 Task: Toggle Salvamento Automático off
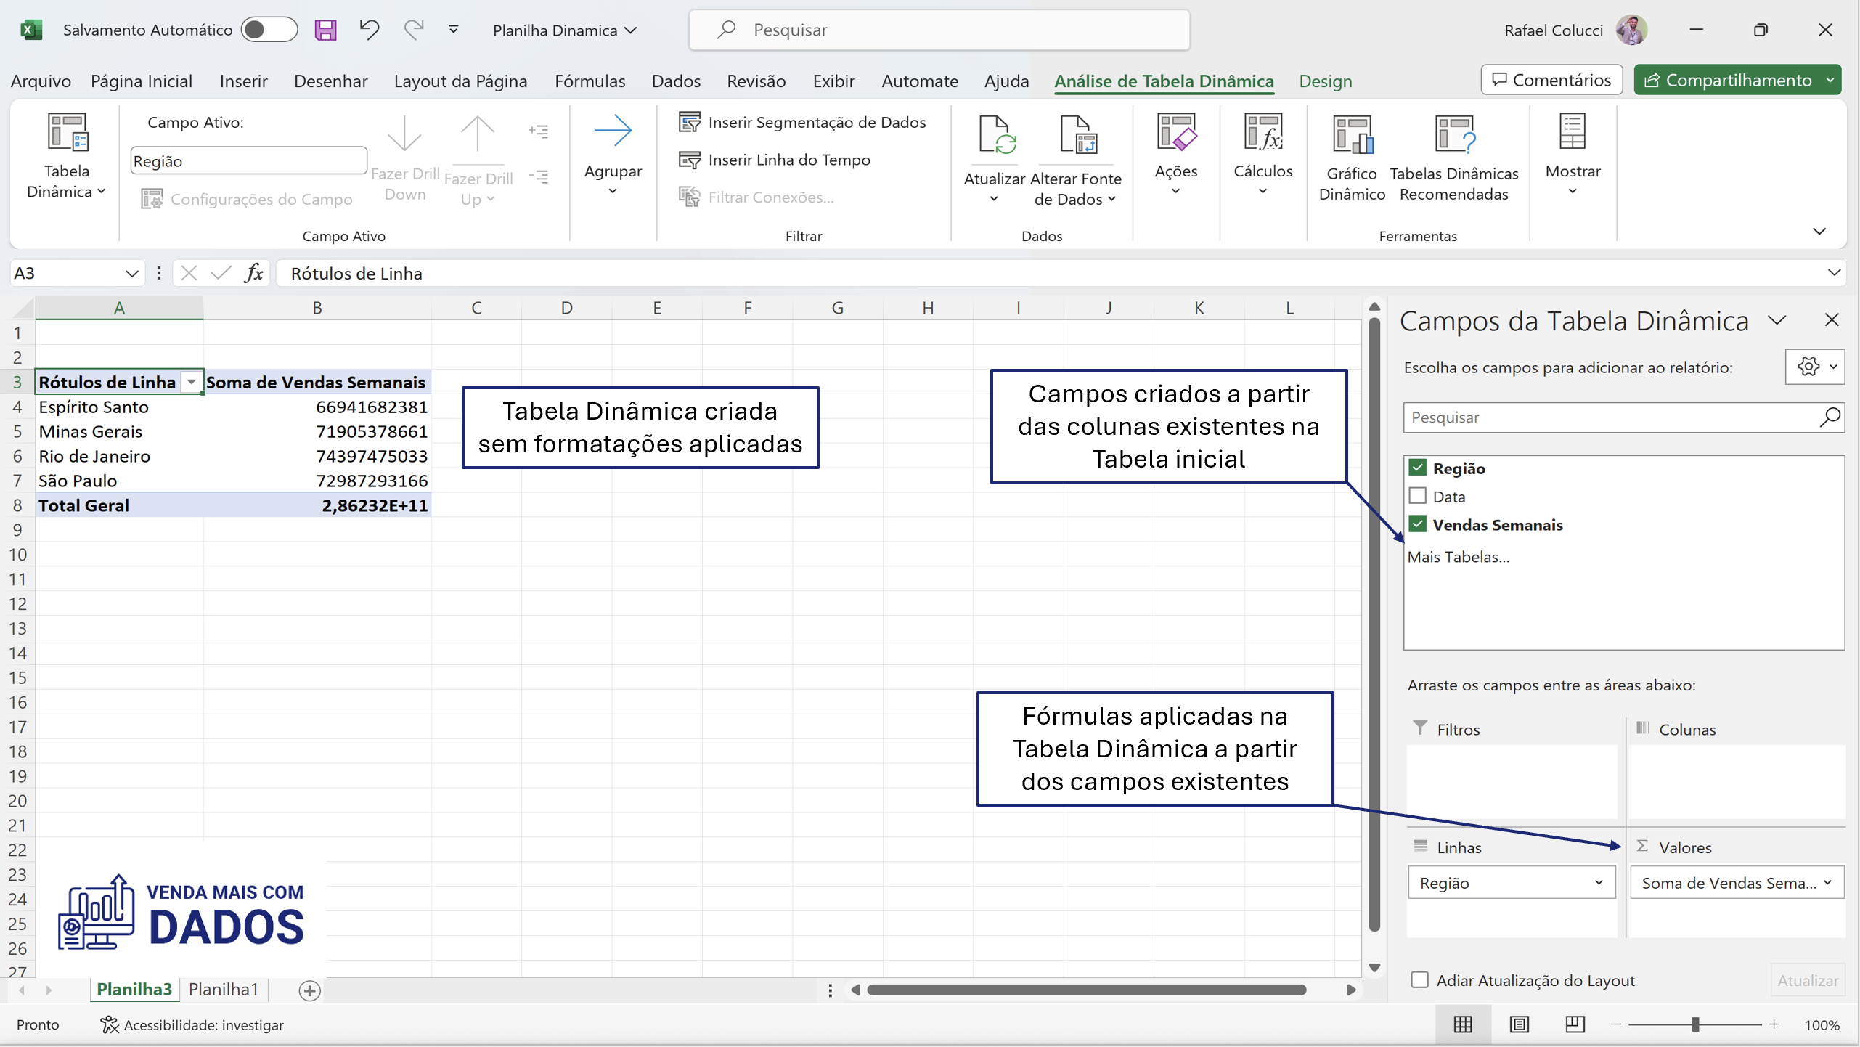pos(268,30)
